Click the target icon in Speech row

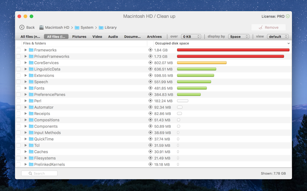click(x=150, y=82)
